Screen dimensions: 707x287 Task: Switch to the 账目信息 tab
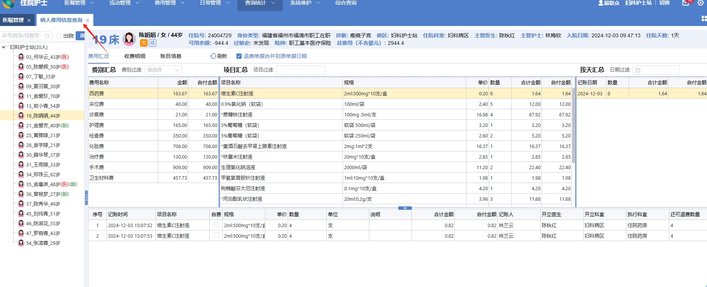tap(171, 56)
